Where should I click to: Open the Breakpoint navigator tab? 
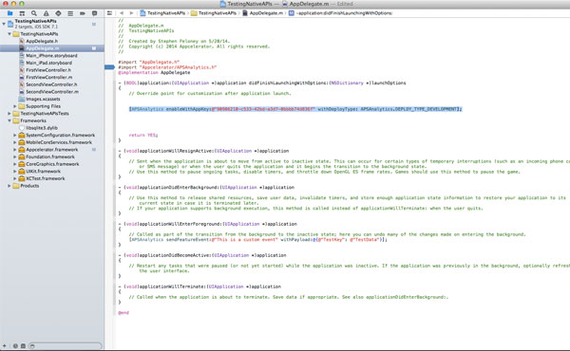point(83,13)
